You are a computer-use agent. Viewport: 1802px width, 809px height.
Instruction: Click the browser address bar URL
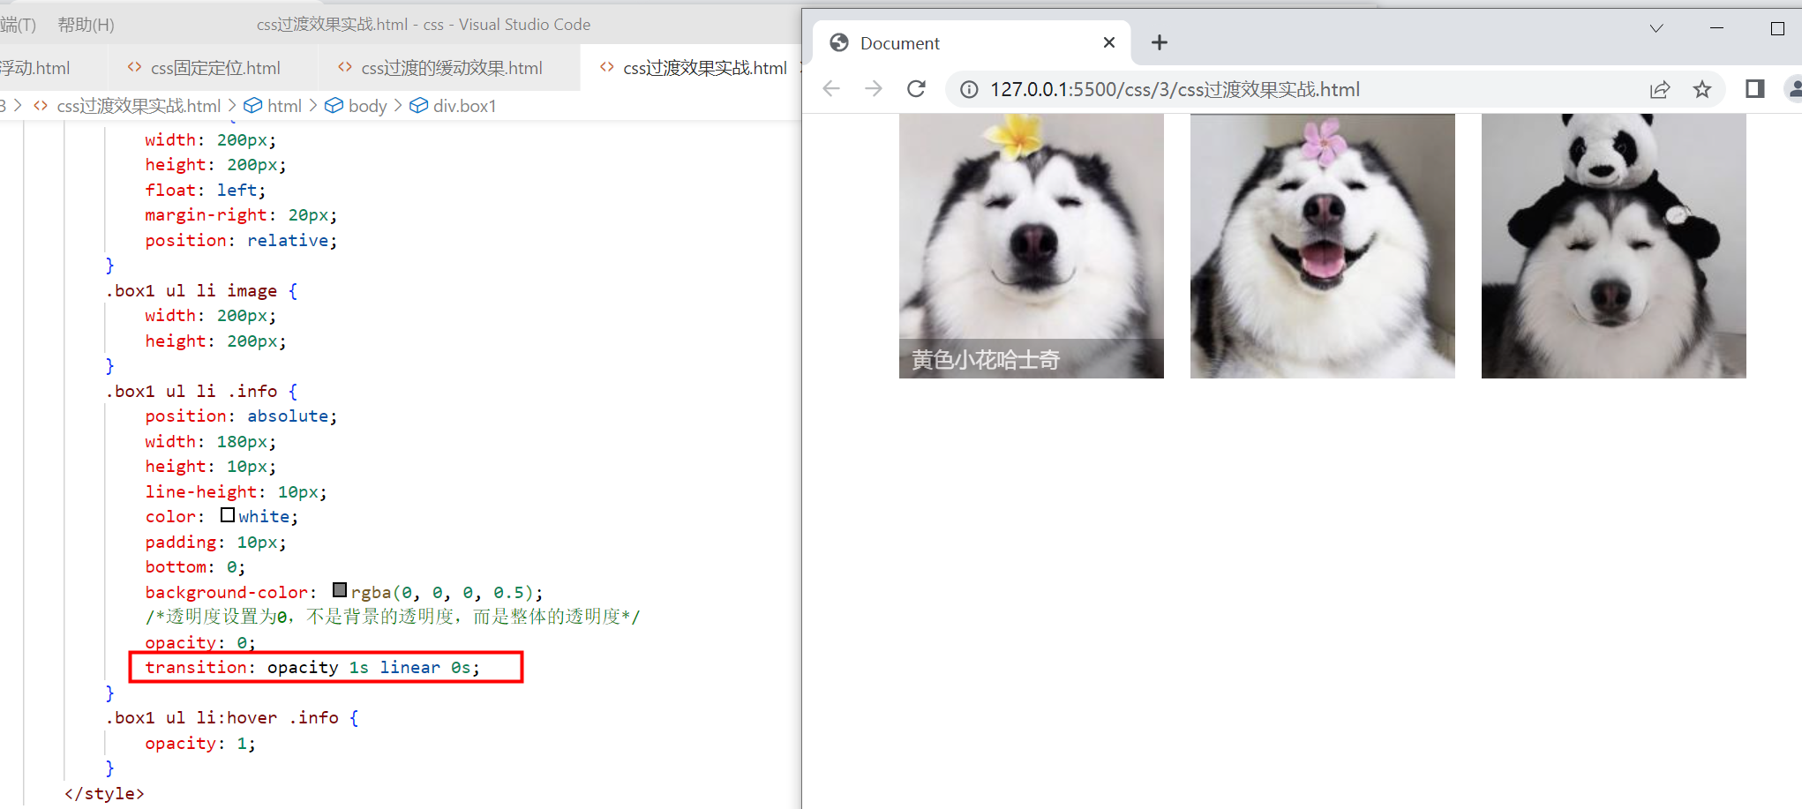click(1174, 89)
